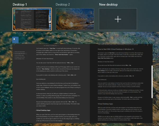Click '[Windows-10-Task-View-Button]' placeholder in the right preview pane
159x126 pixels.
pyautogui.click(x=105, y=62)
